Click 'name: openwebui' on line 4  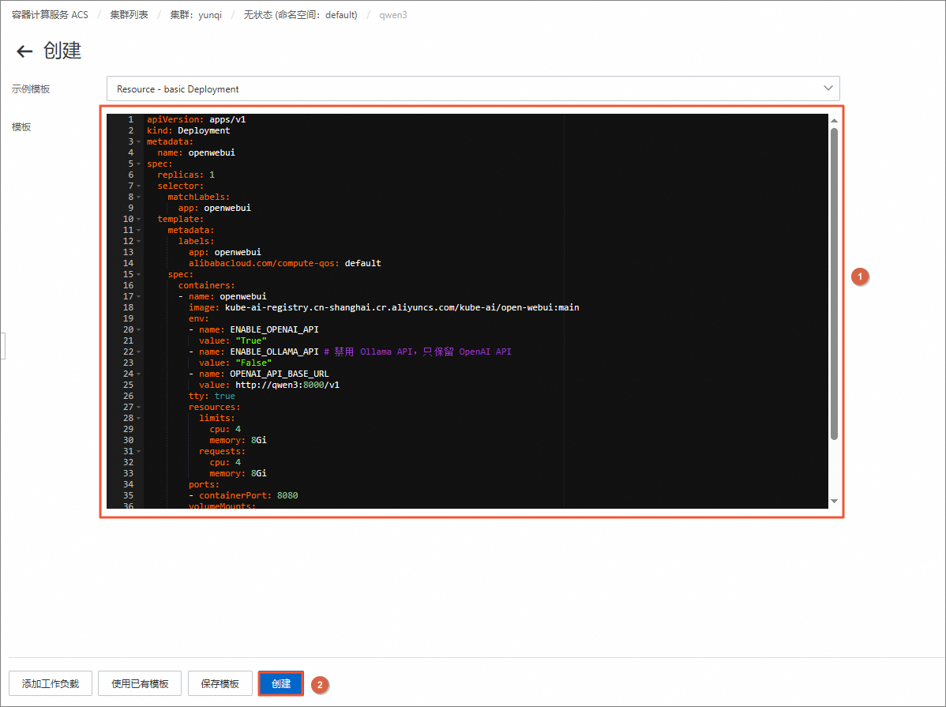pos(196,152)
